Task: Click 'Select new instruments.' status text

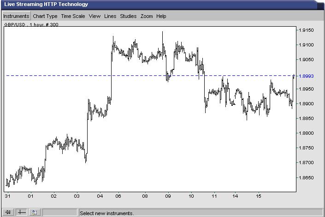Action: pos(107,213)
